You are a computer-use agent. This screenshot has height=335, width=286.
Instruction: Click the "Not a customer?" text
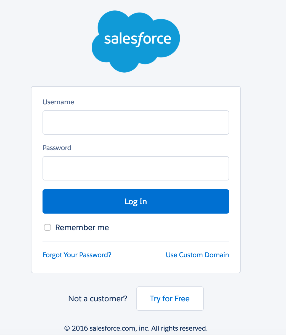point(98,299)
